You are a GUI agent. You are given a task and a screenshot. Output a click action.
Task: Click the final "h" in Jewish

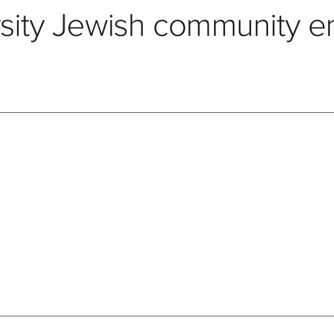point(136,25)
